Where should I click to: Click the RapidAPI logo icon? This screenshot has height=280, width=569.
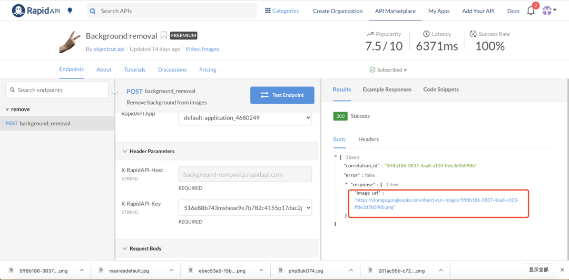19,11
